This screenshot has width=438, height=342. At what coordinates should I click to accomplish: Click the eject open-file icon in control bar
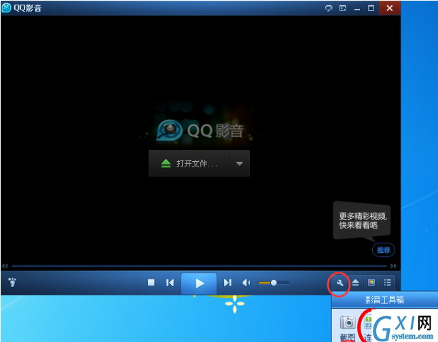coord(355,282)
